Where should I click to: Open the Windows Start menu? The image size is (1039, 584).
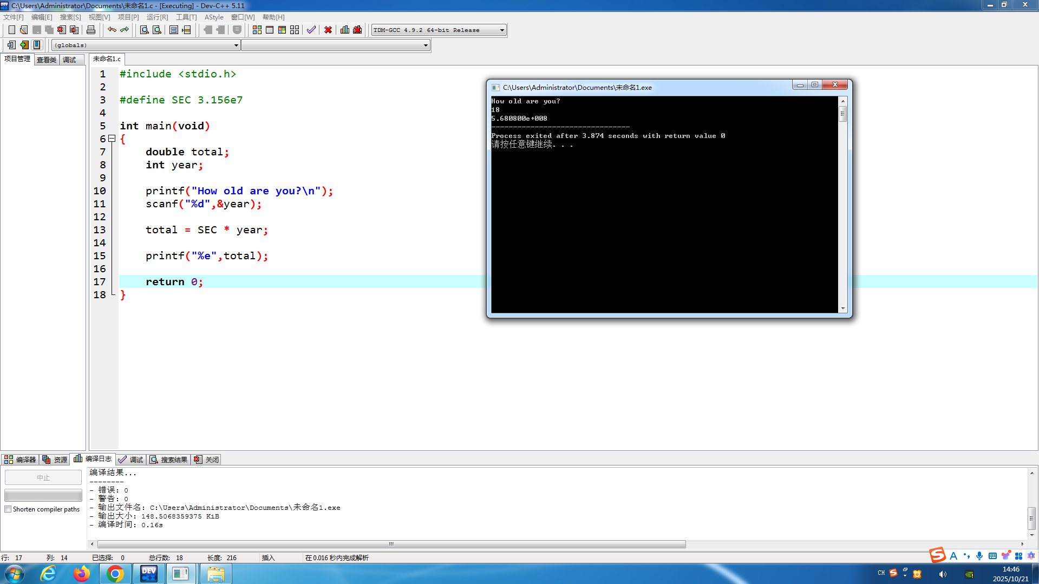15,574
